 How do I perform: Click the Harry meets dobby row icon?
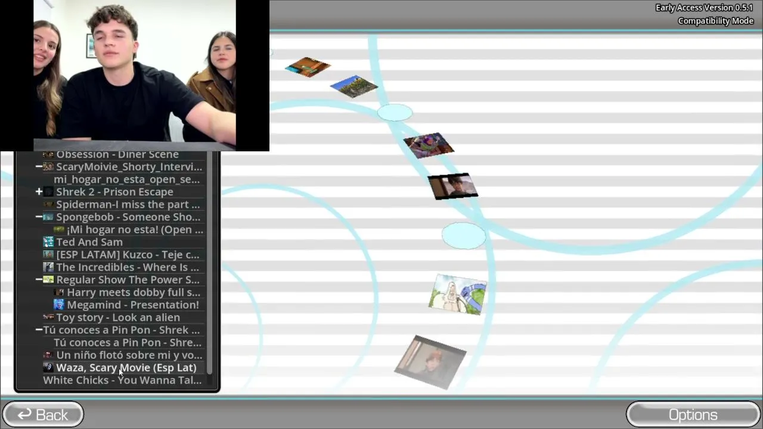tap(59, 293)
